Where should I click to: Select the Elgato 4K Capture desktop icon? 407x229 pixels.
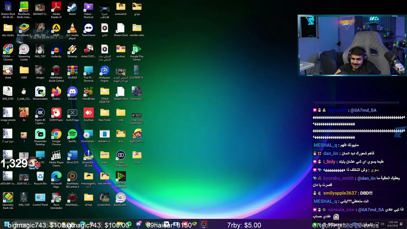pyautogui.click(x=40, y=116)
